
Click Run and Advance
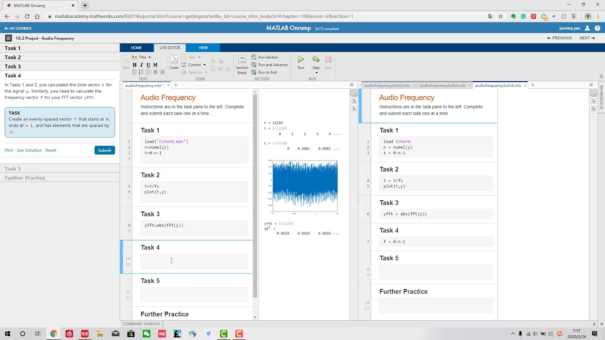click(x=269, y=65)
